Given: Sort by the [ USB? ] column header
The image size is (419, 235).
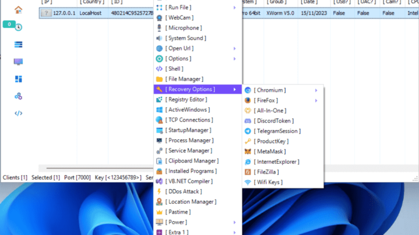Looking at the screenshot, I should (x=342, y=2).
